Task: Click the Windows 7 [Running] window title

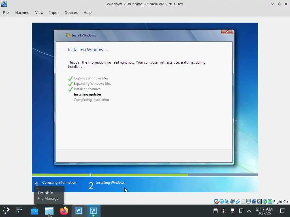Action: [x=145, y=4]
